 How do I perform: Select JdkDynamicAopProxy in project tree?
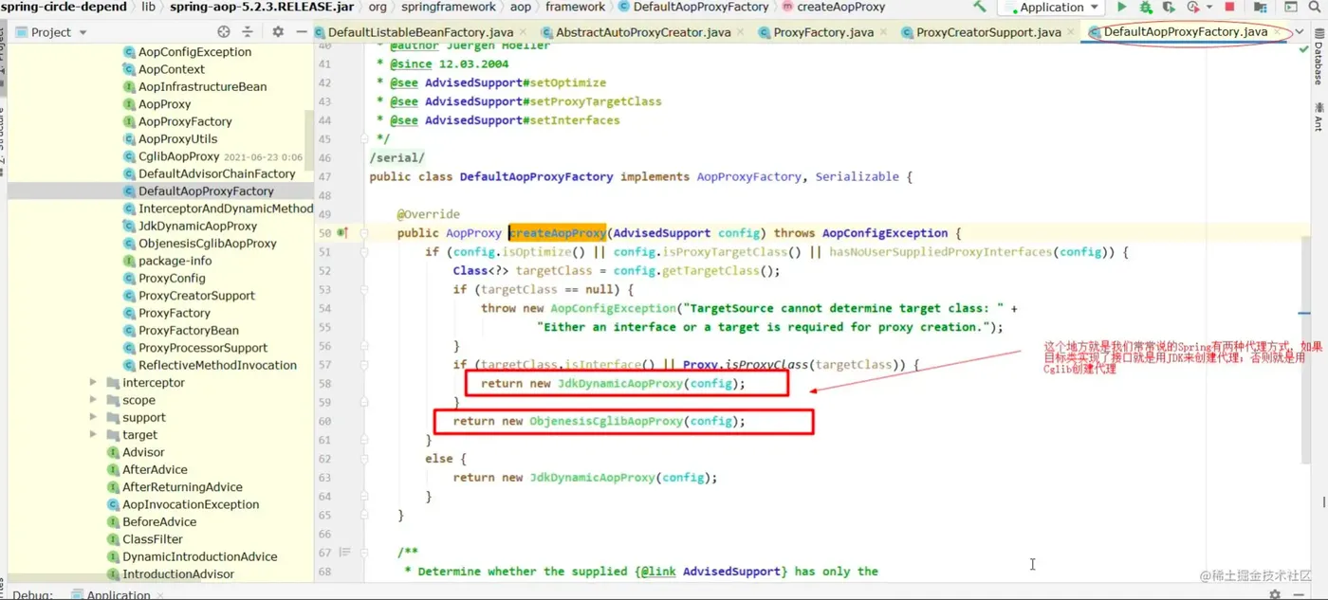(197, 226)
